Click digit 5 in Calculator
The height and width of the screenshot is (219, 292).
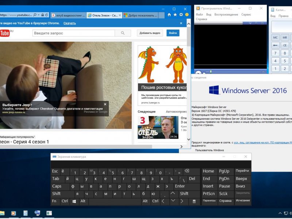click(285, 61)
